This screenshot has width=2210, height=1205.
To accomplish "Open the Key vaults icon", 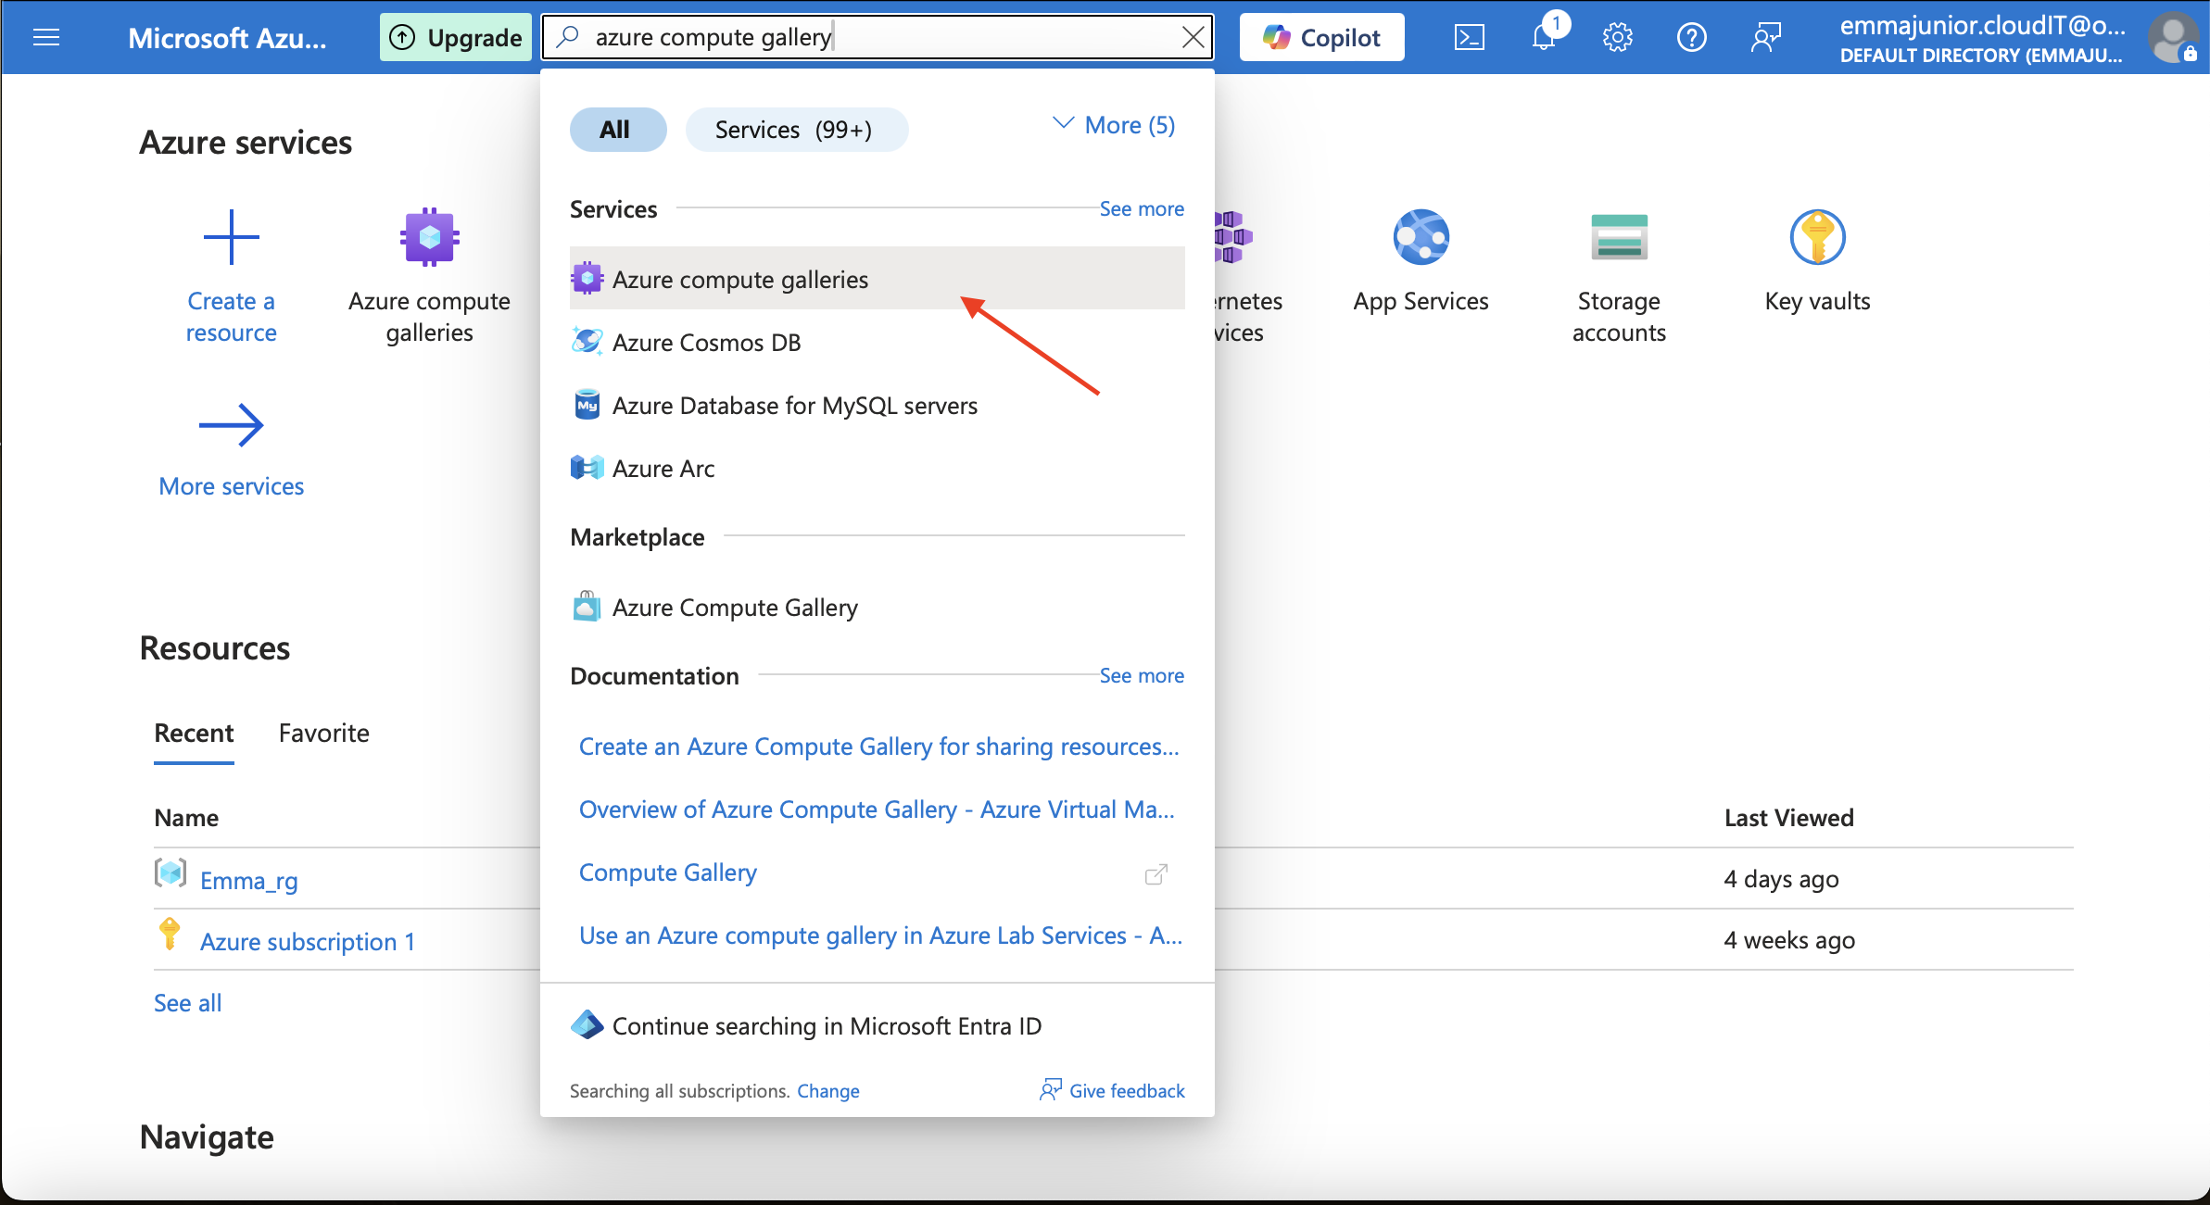I will click(x=1817, y=237).
